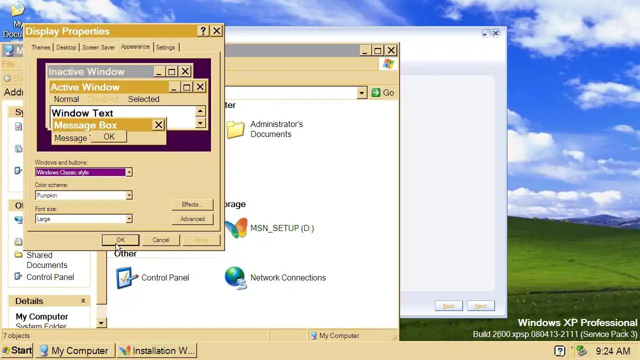Viewport: 640px width, 360px height.
Task: Click the Message Box title in preview
Action: pyautogui.click(x=85, y=125)
